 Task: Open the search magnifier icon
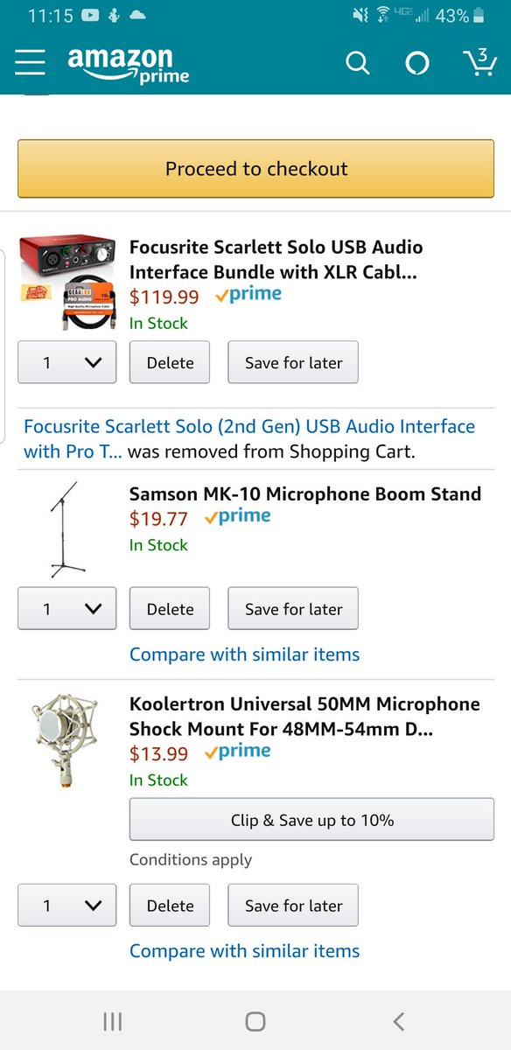click(357, 63)
